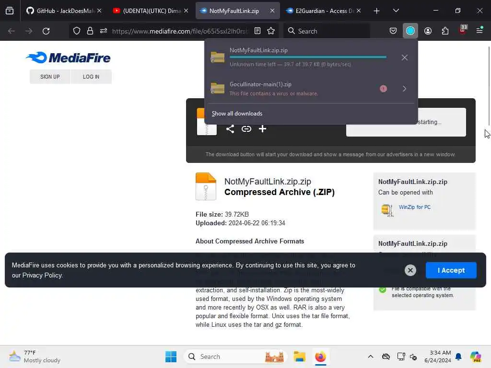Viewport: 491px width, 368px height.
Task: Bookmark this page with star icon
Action: 271,31
